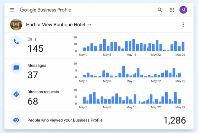Screen dimensions: 198x133
Task: Click May 1 label on Direction requests chart
Action: tap(83, 107)
